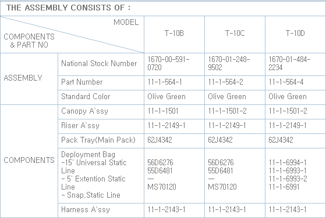This screenshot has height=218, width=326.
Task: Click T-10C stock number 1670-01-248-9502
Action: [229, 63]
